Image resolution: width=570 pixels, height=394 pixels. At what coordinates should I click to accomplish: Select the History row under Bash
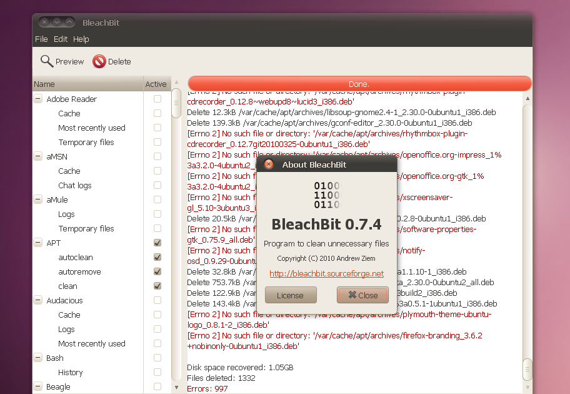pos(102,372)
